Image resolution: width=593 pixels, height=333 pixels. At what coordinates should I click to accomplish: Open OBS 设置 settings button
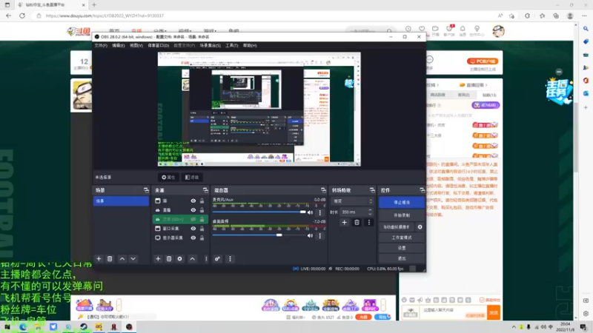402,248
